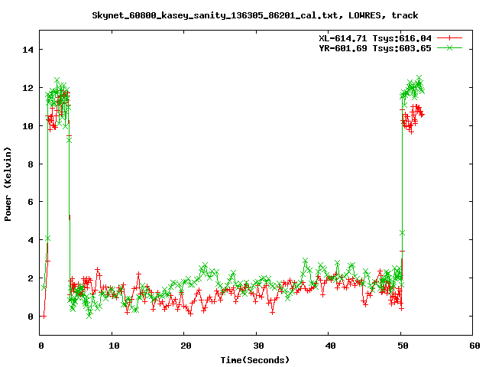Click the y-axis tick label '6'

31,202
